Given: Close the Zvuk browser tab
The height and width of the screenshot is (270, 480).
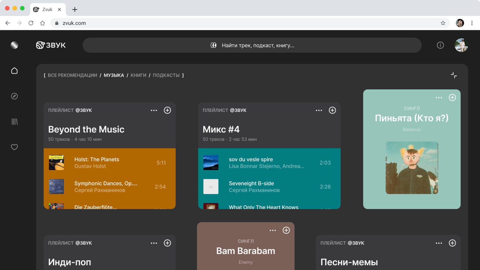Looking at the screenshot, I should point(59,10).
